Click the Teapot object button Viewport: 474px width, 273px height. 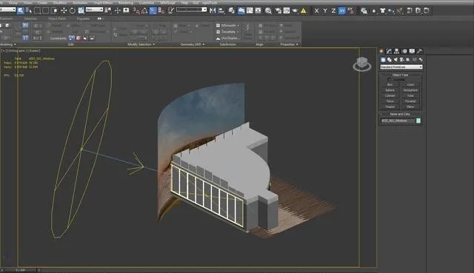click(x=390, y=107)
